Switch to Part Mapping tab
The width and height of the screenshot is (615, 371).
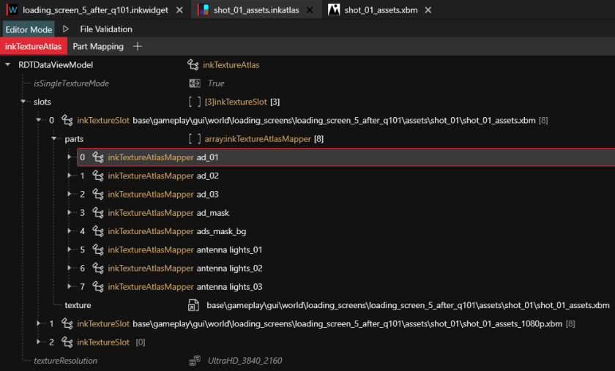(x=98, y=46)
